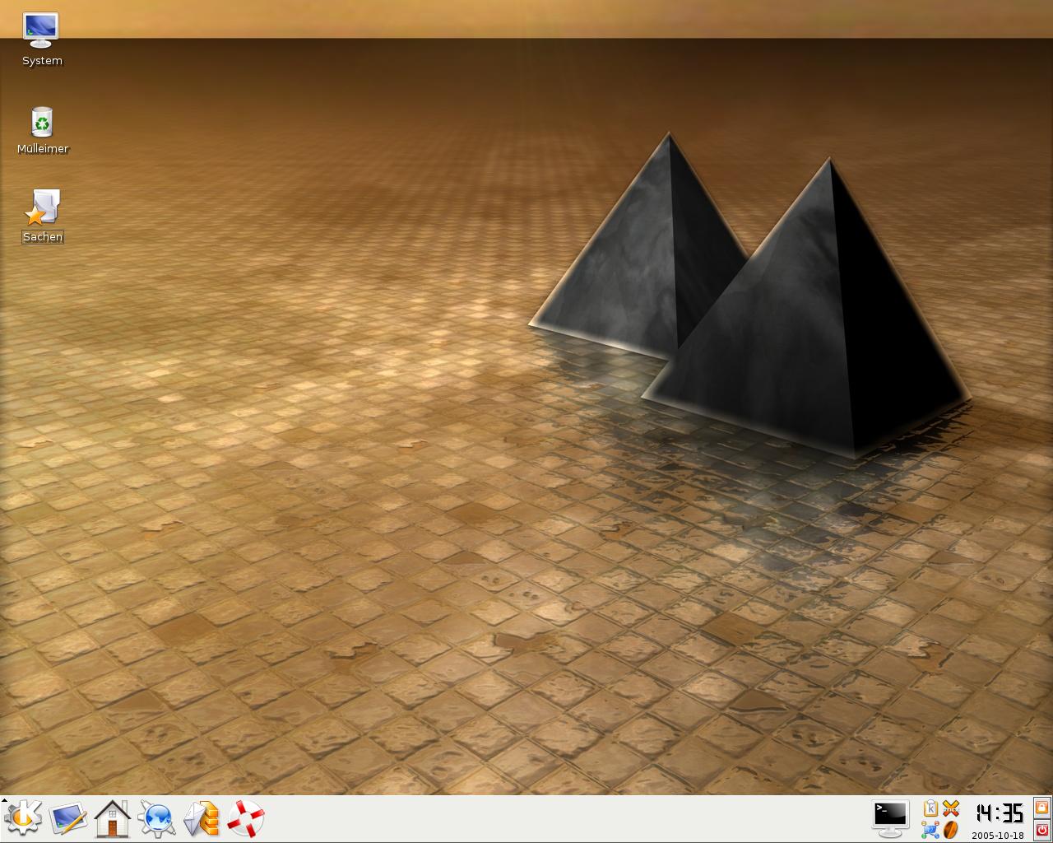Click the panel's small black arrow handle
The width and height of the screenshot is (1053, 843).
coord(4,799)
